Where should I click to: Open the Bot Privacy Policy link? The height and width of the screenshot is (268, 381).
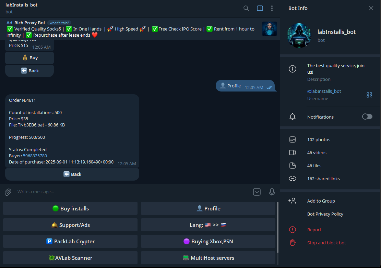tap(325, 214)
